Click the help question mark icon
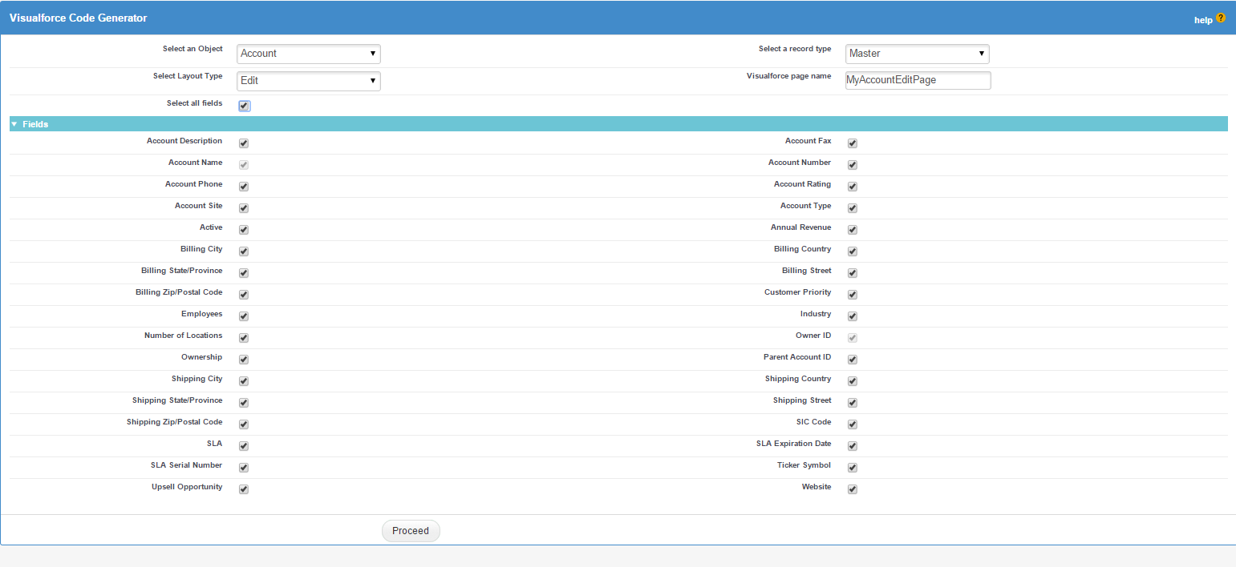Image resolution: width=1236 pixels, height=567 pixels. pyautogui.click(x=1222, y=17)
